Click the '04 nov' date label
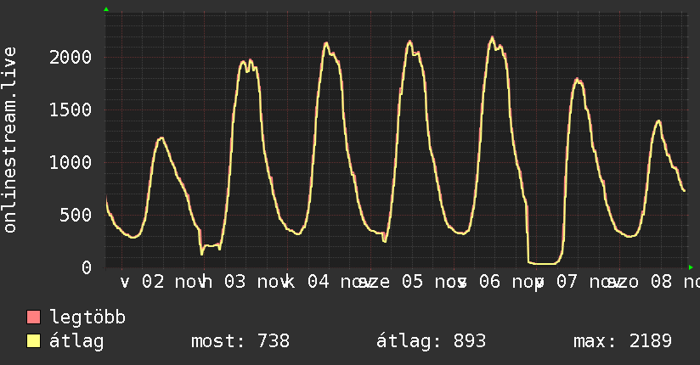The image size is (700, 365). pos(335,281)
